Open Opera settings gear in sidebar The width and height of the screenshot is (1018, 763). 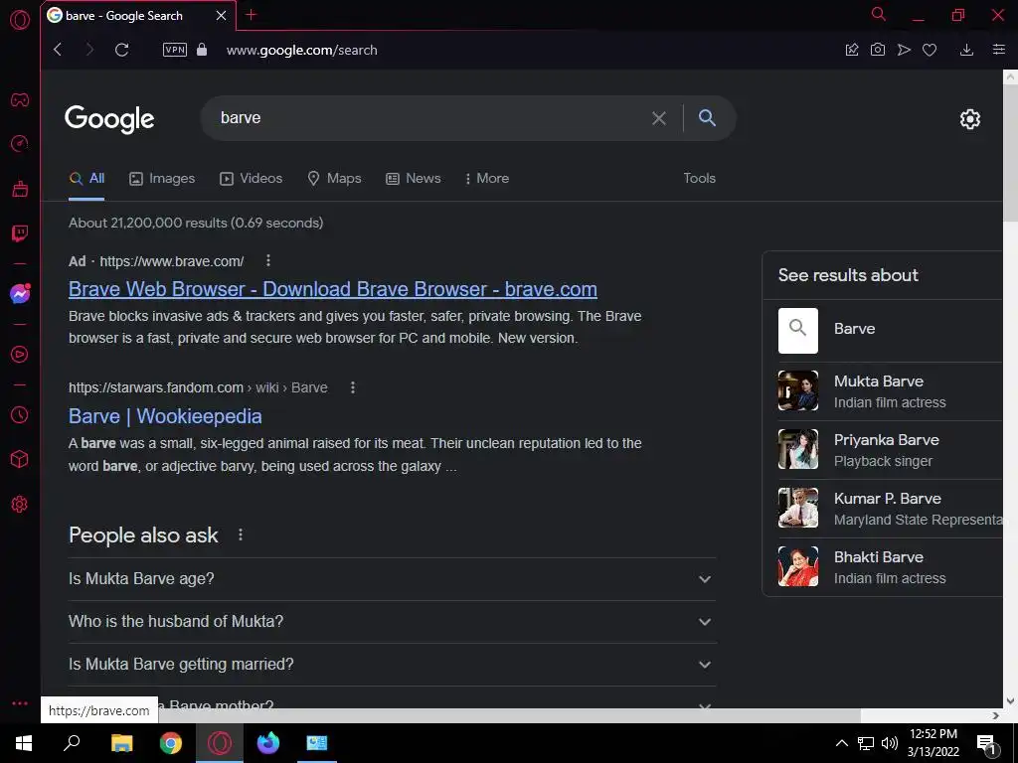(x=20, y=504)
